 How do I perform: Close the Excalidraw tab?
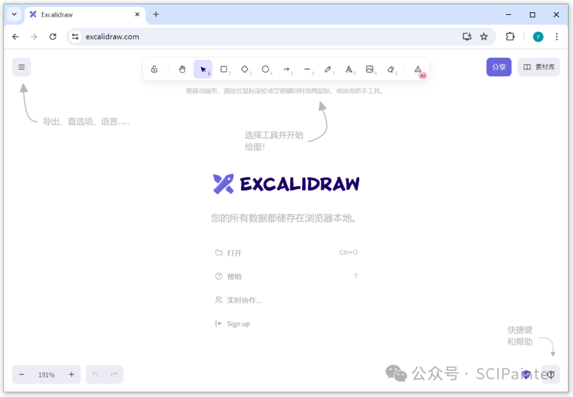[137, 14]
